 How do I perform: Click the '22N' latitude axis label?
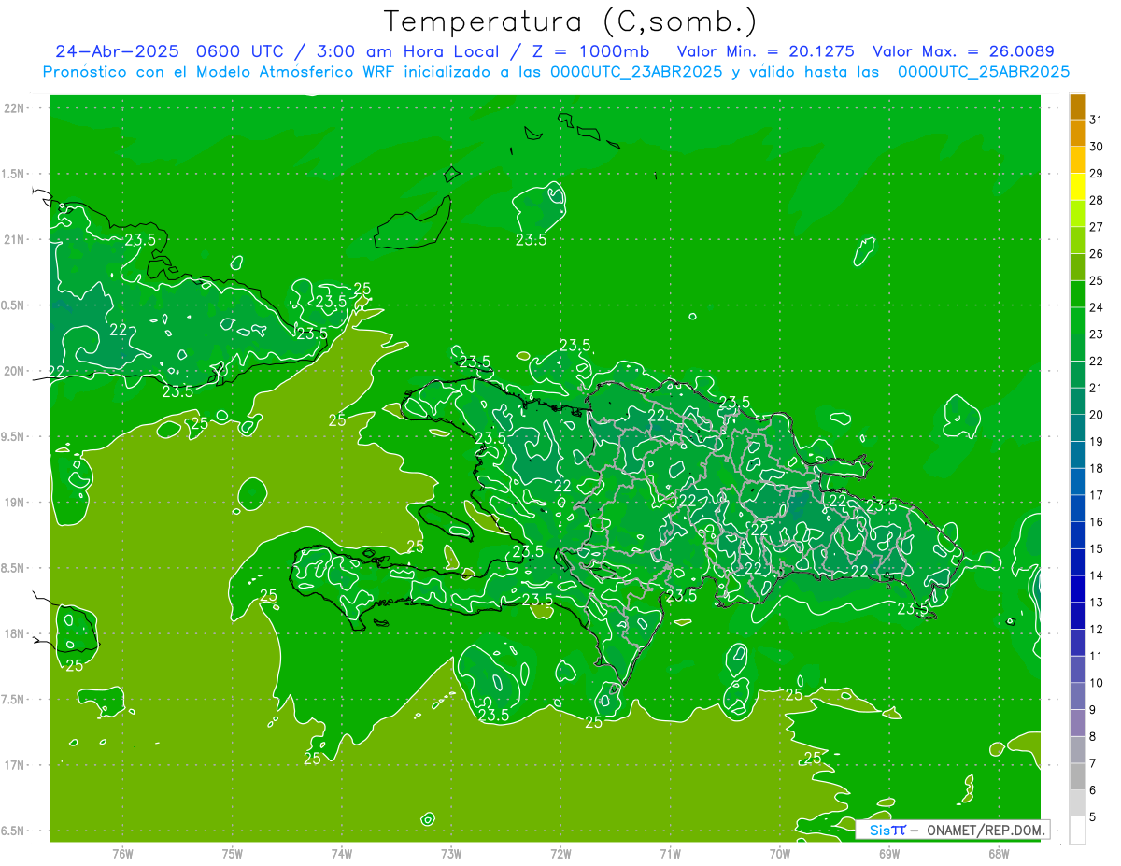[x=14, y=108]
